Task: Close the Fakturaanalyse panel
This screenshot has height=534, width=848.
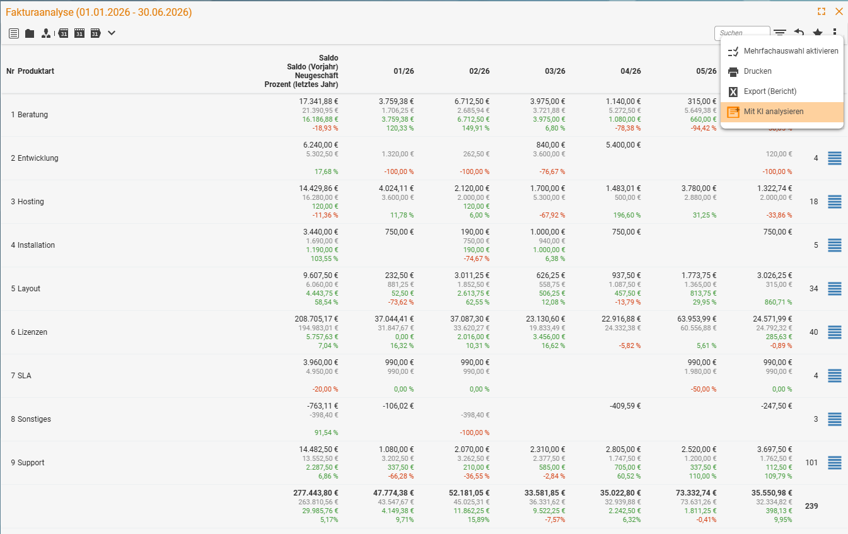Action: [x=839, y=11]
